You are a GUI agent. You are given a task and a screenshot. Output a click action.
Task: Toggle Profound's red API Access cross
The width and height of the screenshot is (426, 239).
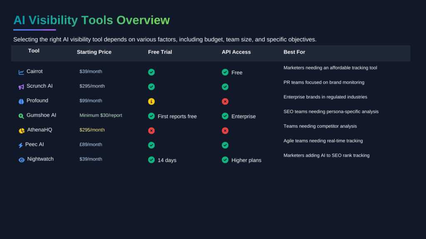point(225,101)
